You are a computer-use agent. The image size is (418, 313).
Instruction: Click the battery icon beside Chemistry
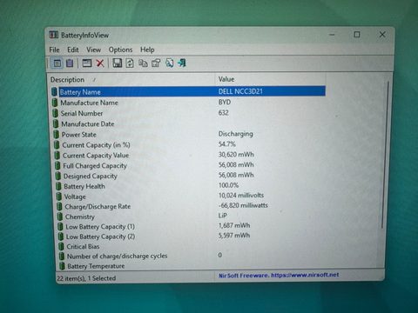[60, 216]
